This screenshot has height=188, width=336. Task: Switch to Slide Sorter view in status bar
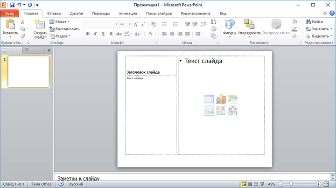point(250,184)
